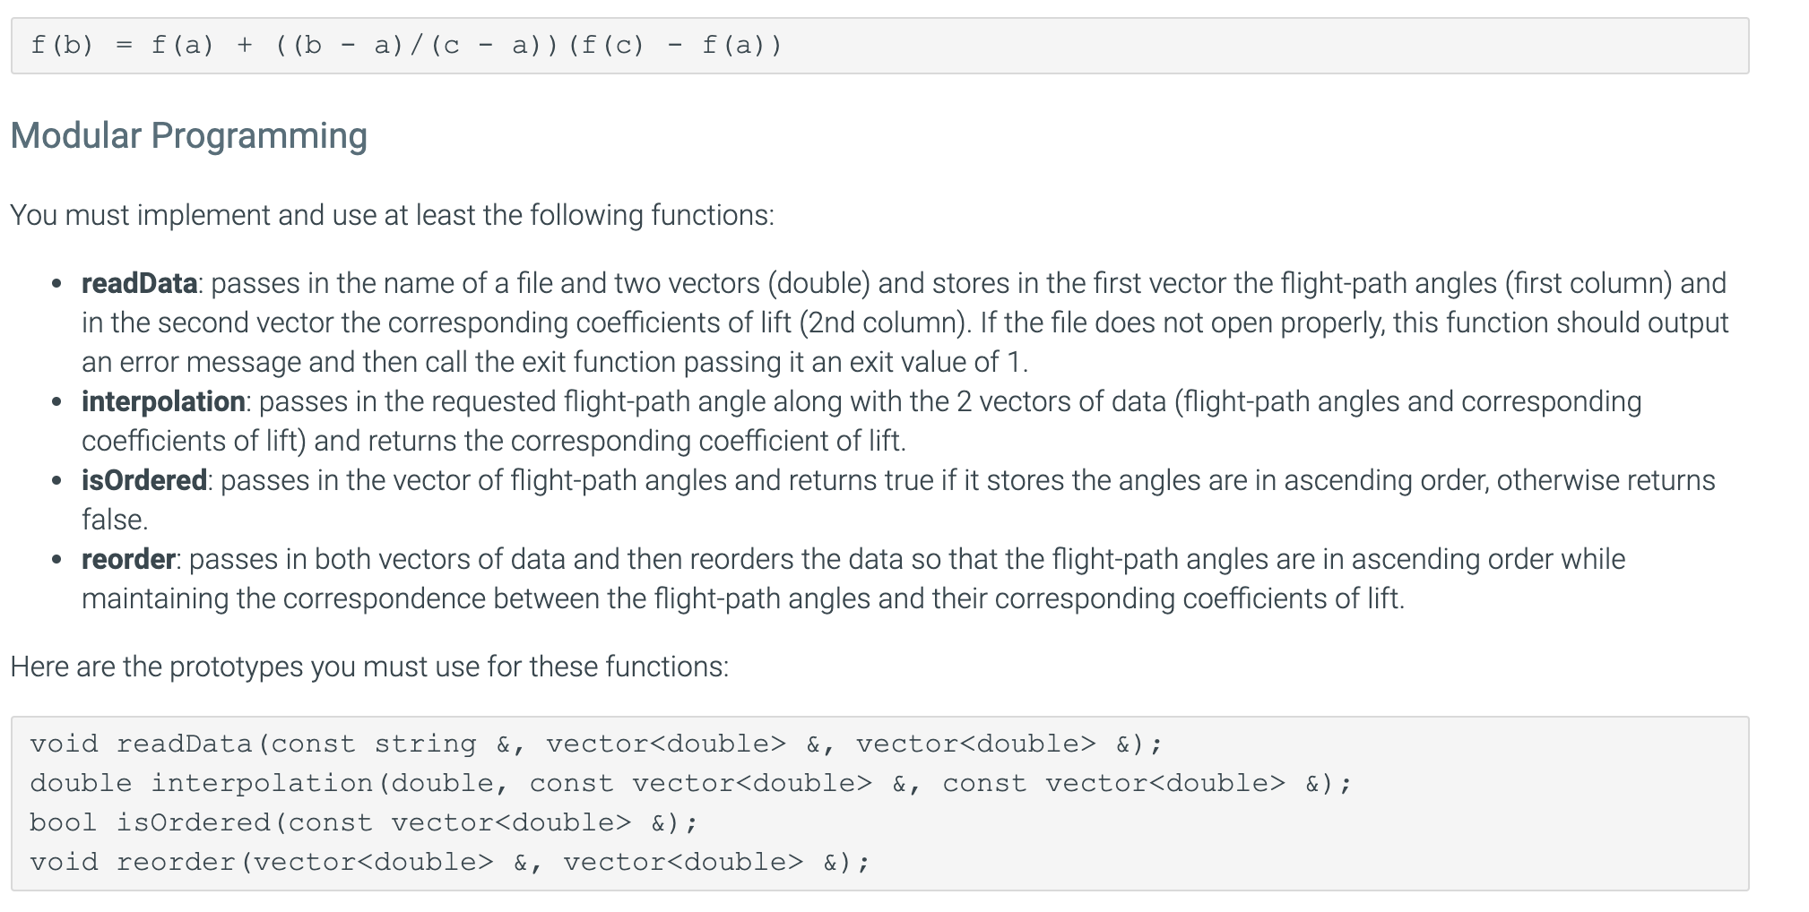Click the bullet point before readData

coord(56,284)
